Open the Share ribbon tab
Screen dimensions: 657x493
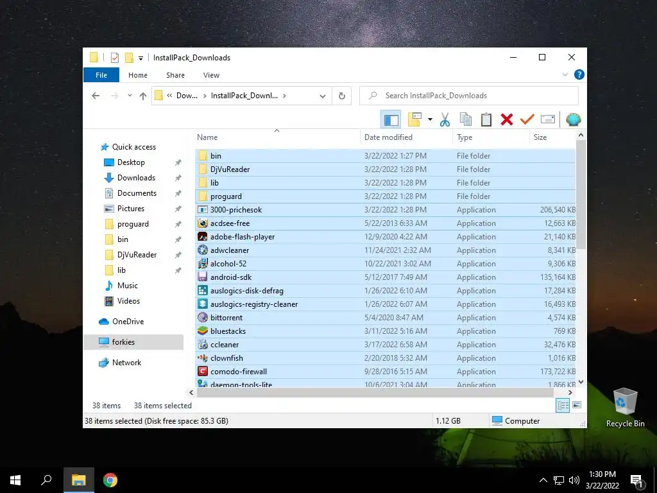click(175, 75)
